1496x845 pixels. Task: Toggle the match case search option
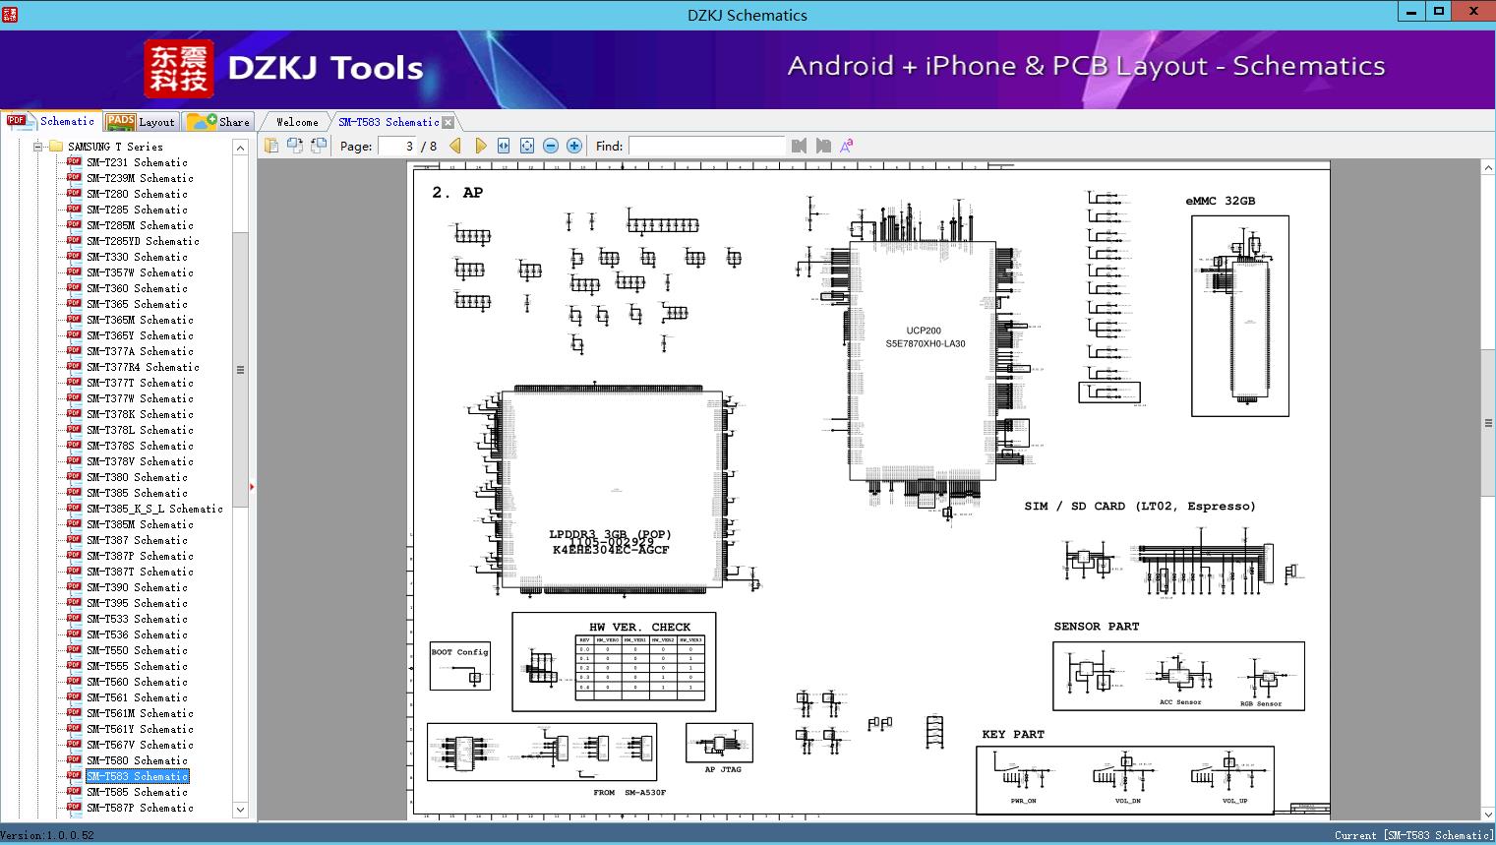847,146
